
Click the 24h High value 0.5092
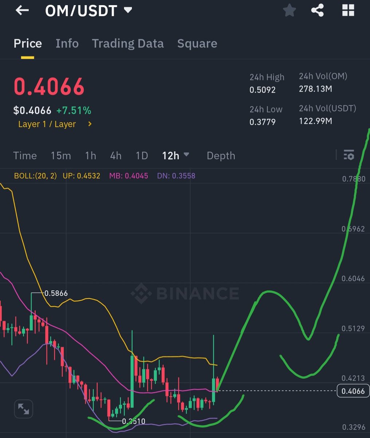point(263,90)
